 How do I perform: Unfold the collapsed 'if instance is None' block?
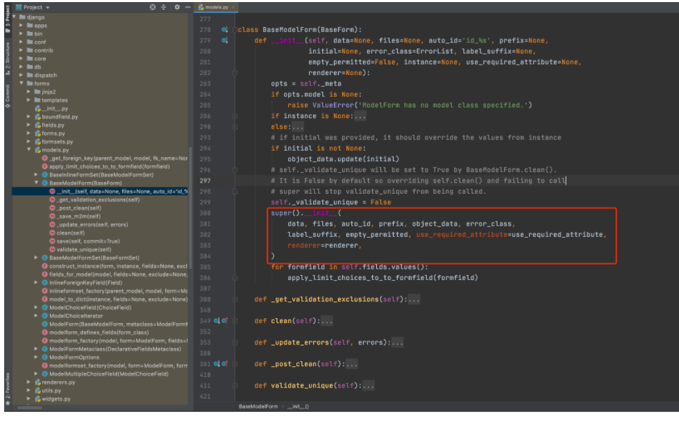[360, 116]
